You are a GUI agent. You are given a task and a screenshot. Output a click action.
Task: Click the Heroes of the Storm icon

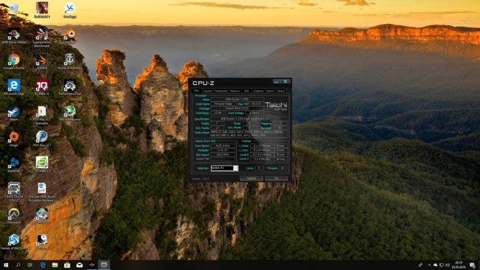[x=14, y=242]
